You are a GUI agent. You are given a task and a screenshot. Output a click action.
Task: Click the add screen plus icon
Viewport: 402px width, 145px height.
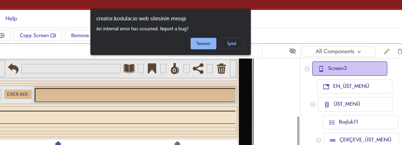click(3, 35)
